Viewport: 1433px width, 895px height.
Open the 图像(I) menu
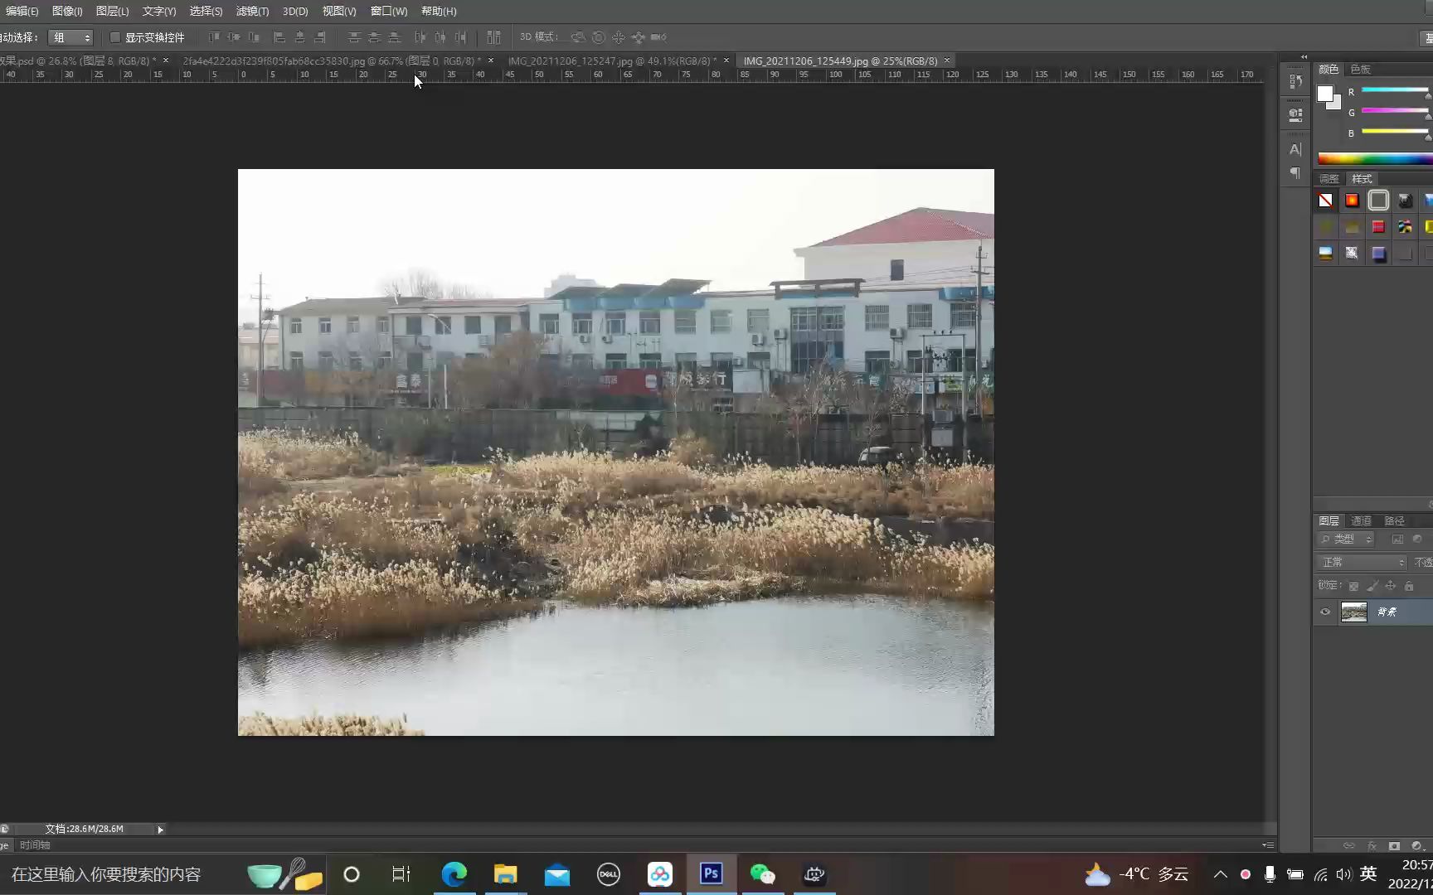point(67,11)
